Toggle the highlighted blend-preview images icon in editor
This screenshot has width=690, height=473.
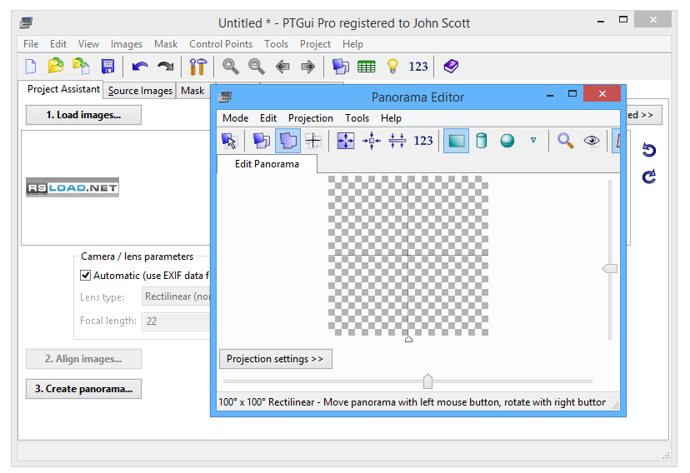(x=287, y=141)
